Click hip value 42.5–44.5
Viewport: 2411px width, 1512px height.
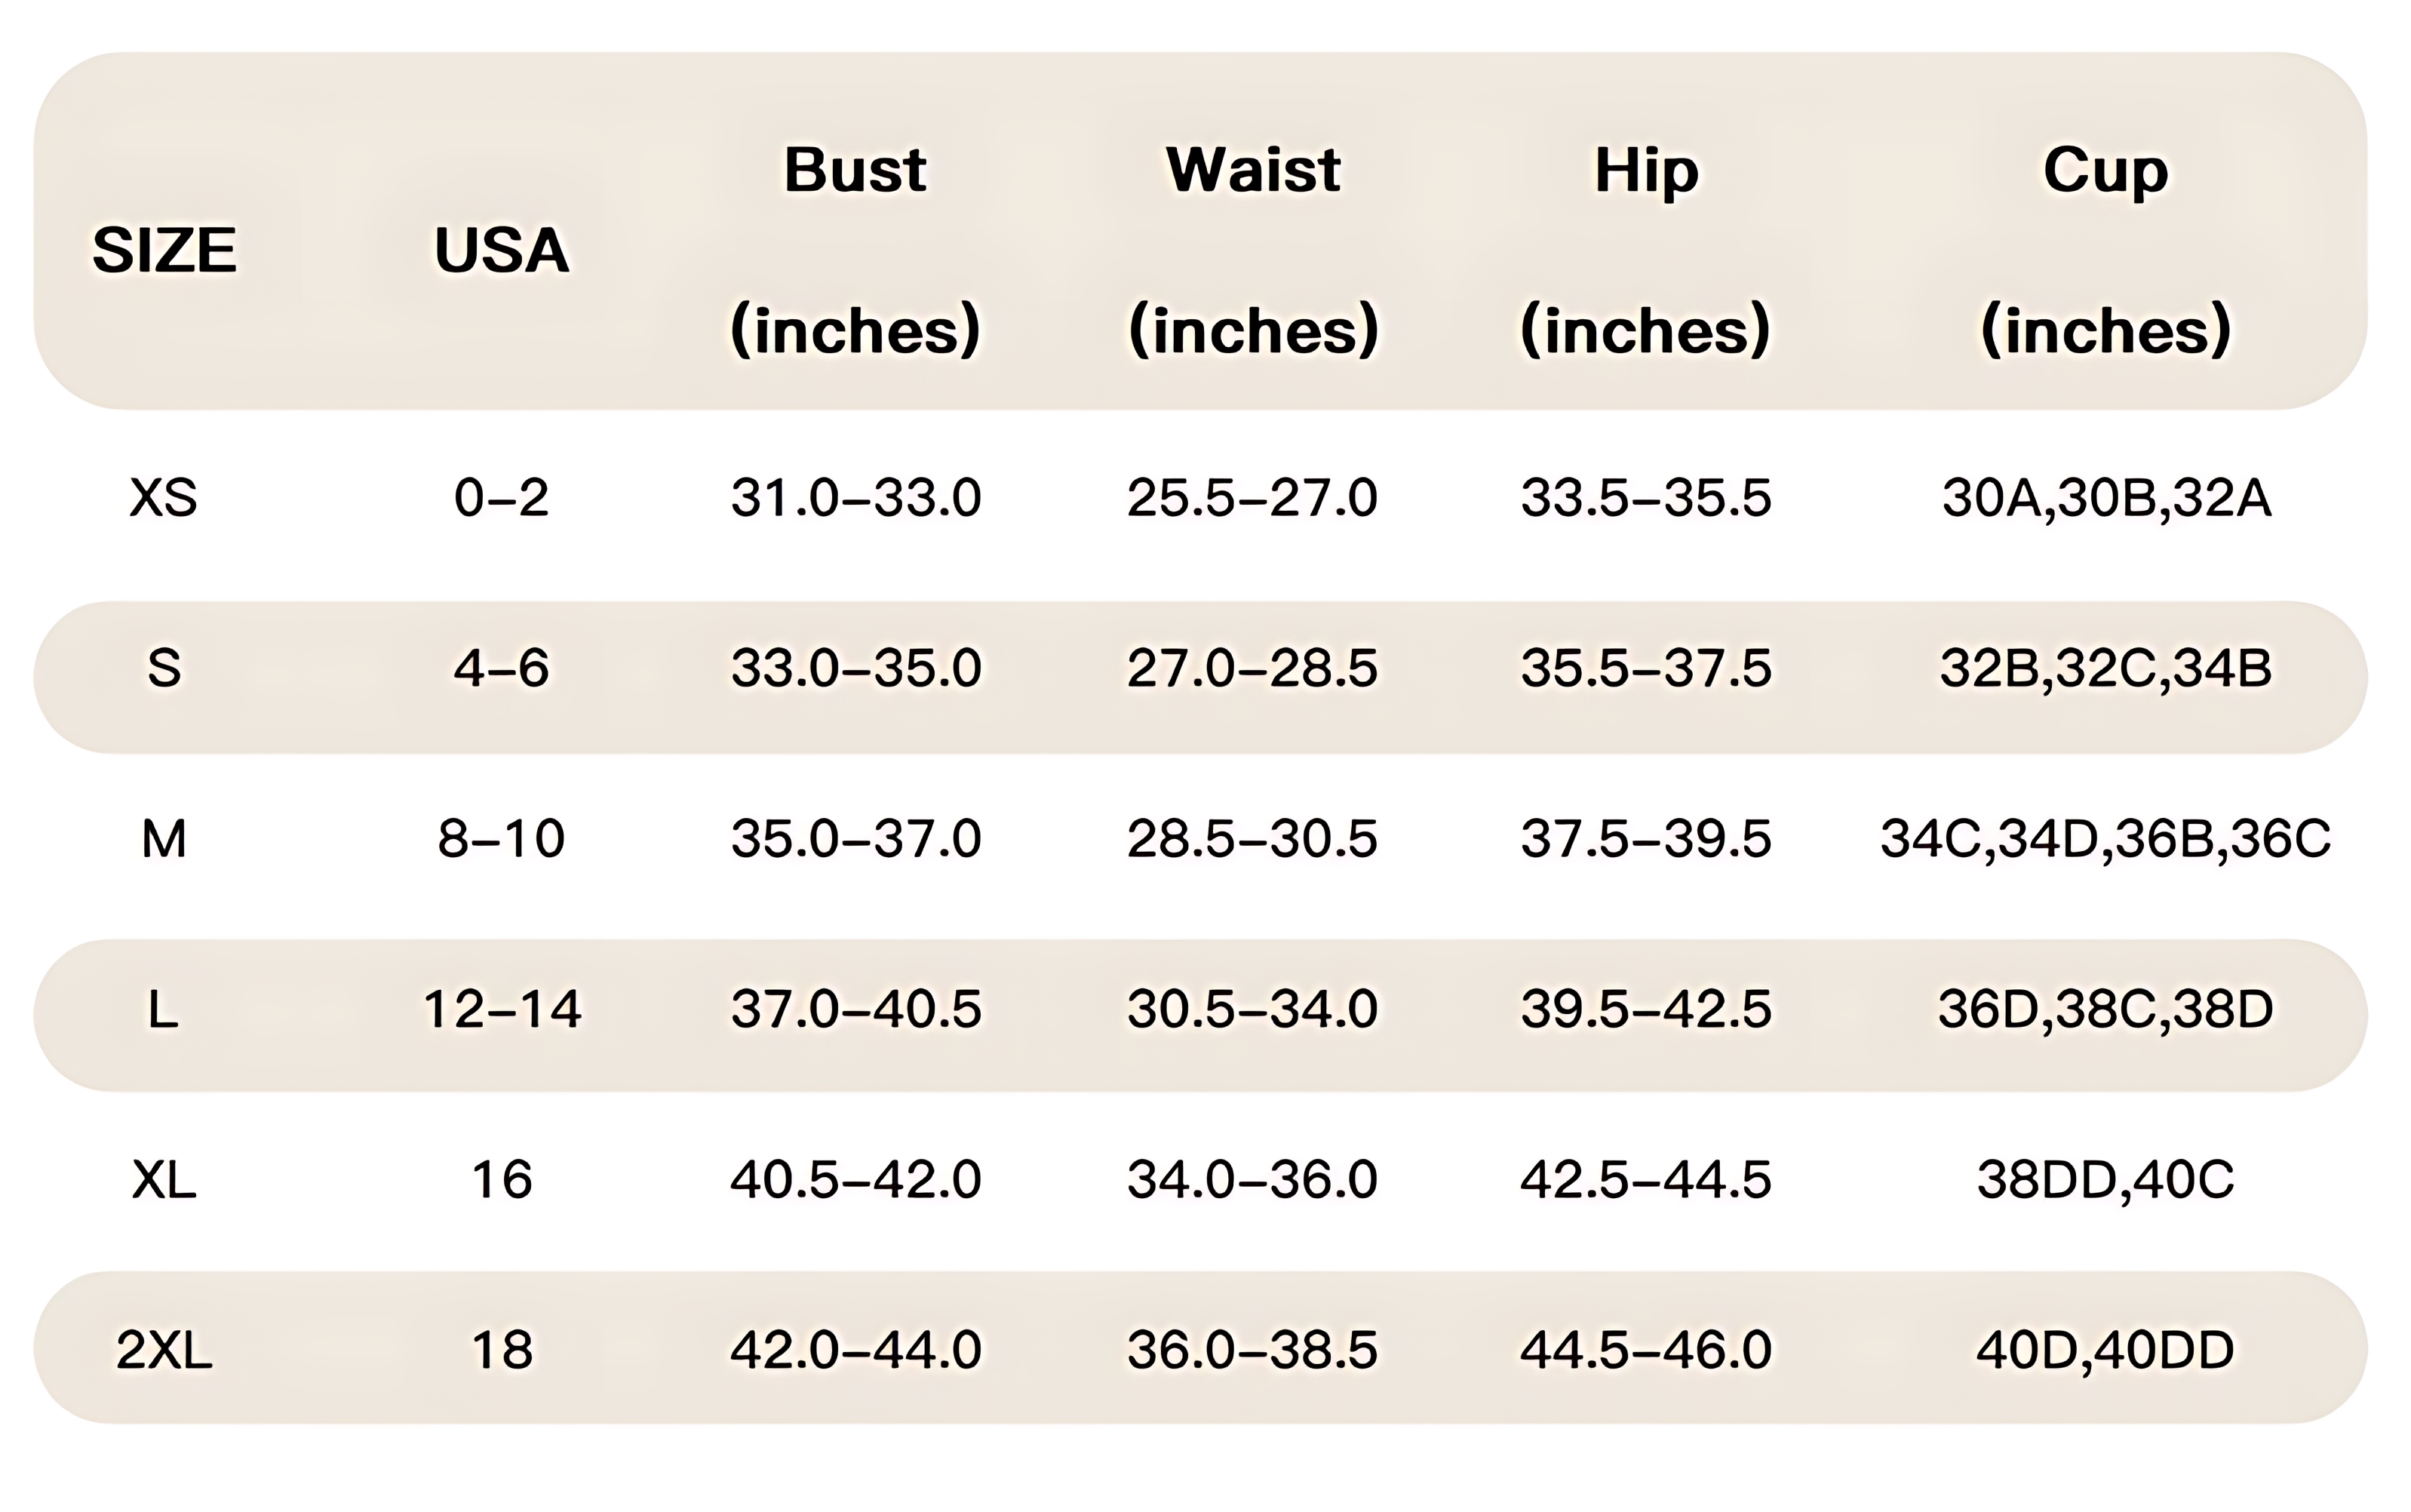[x=1645, y=1179]
